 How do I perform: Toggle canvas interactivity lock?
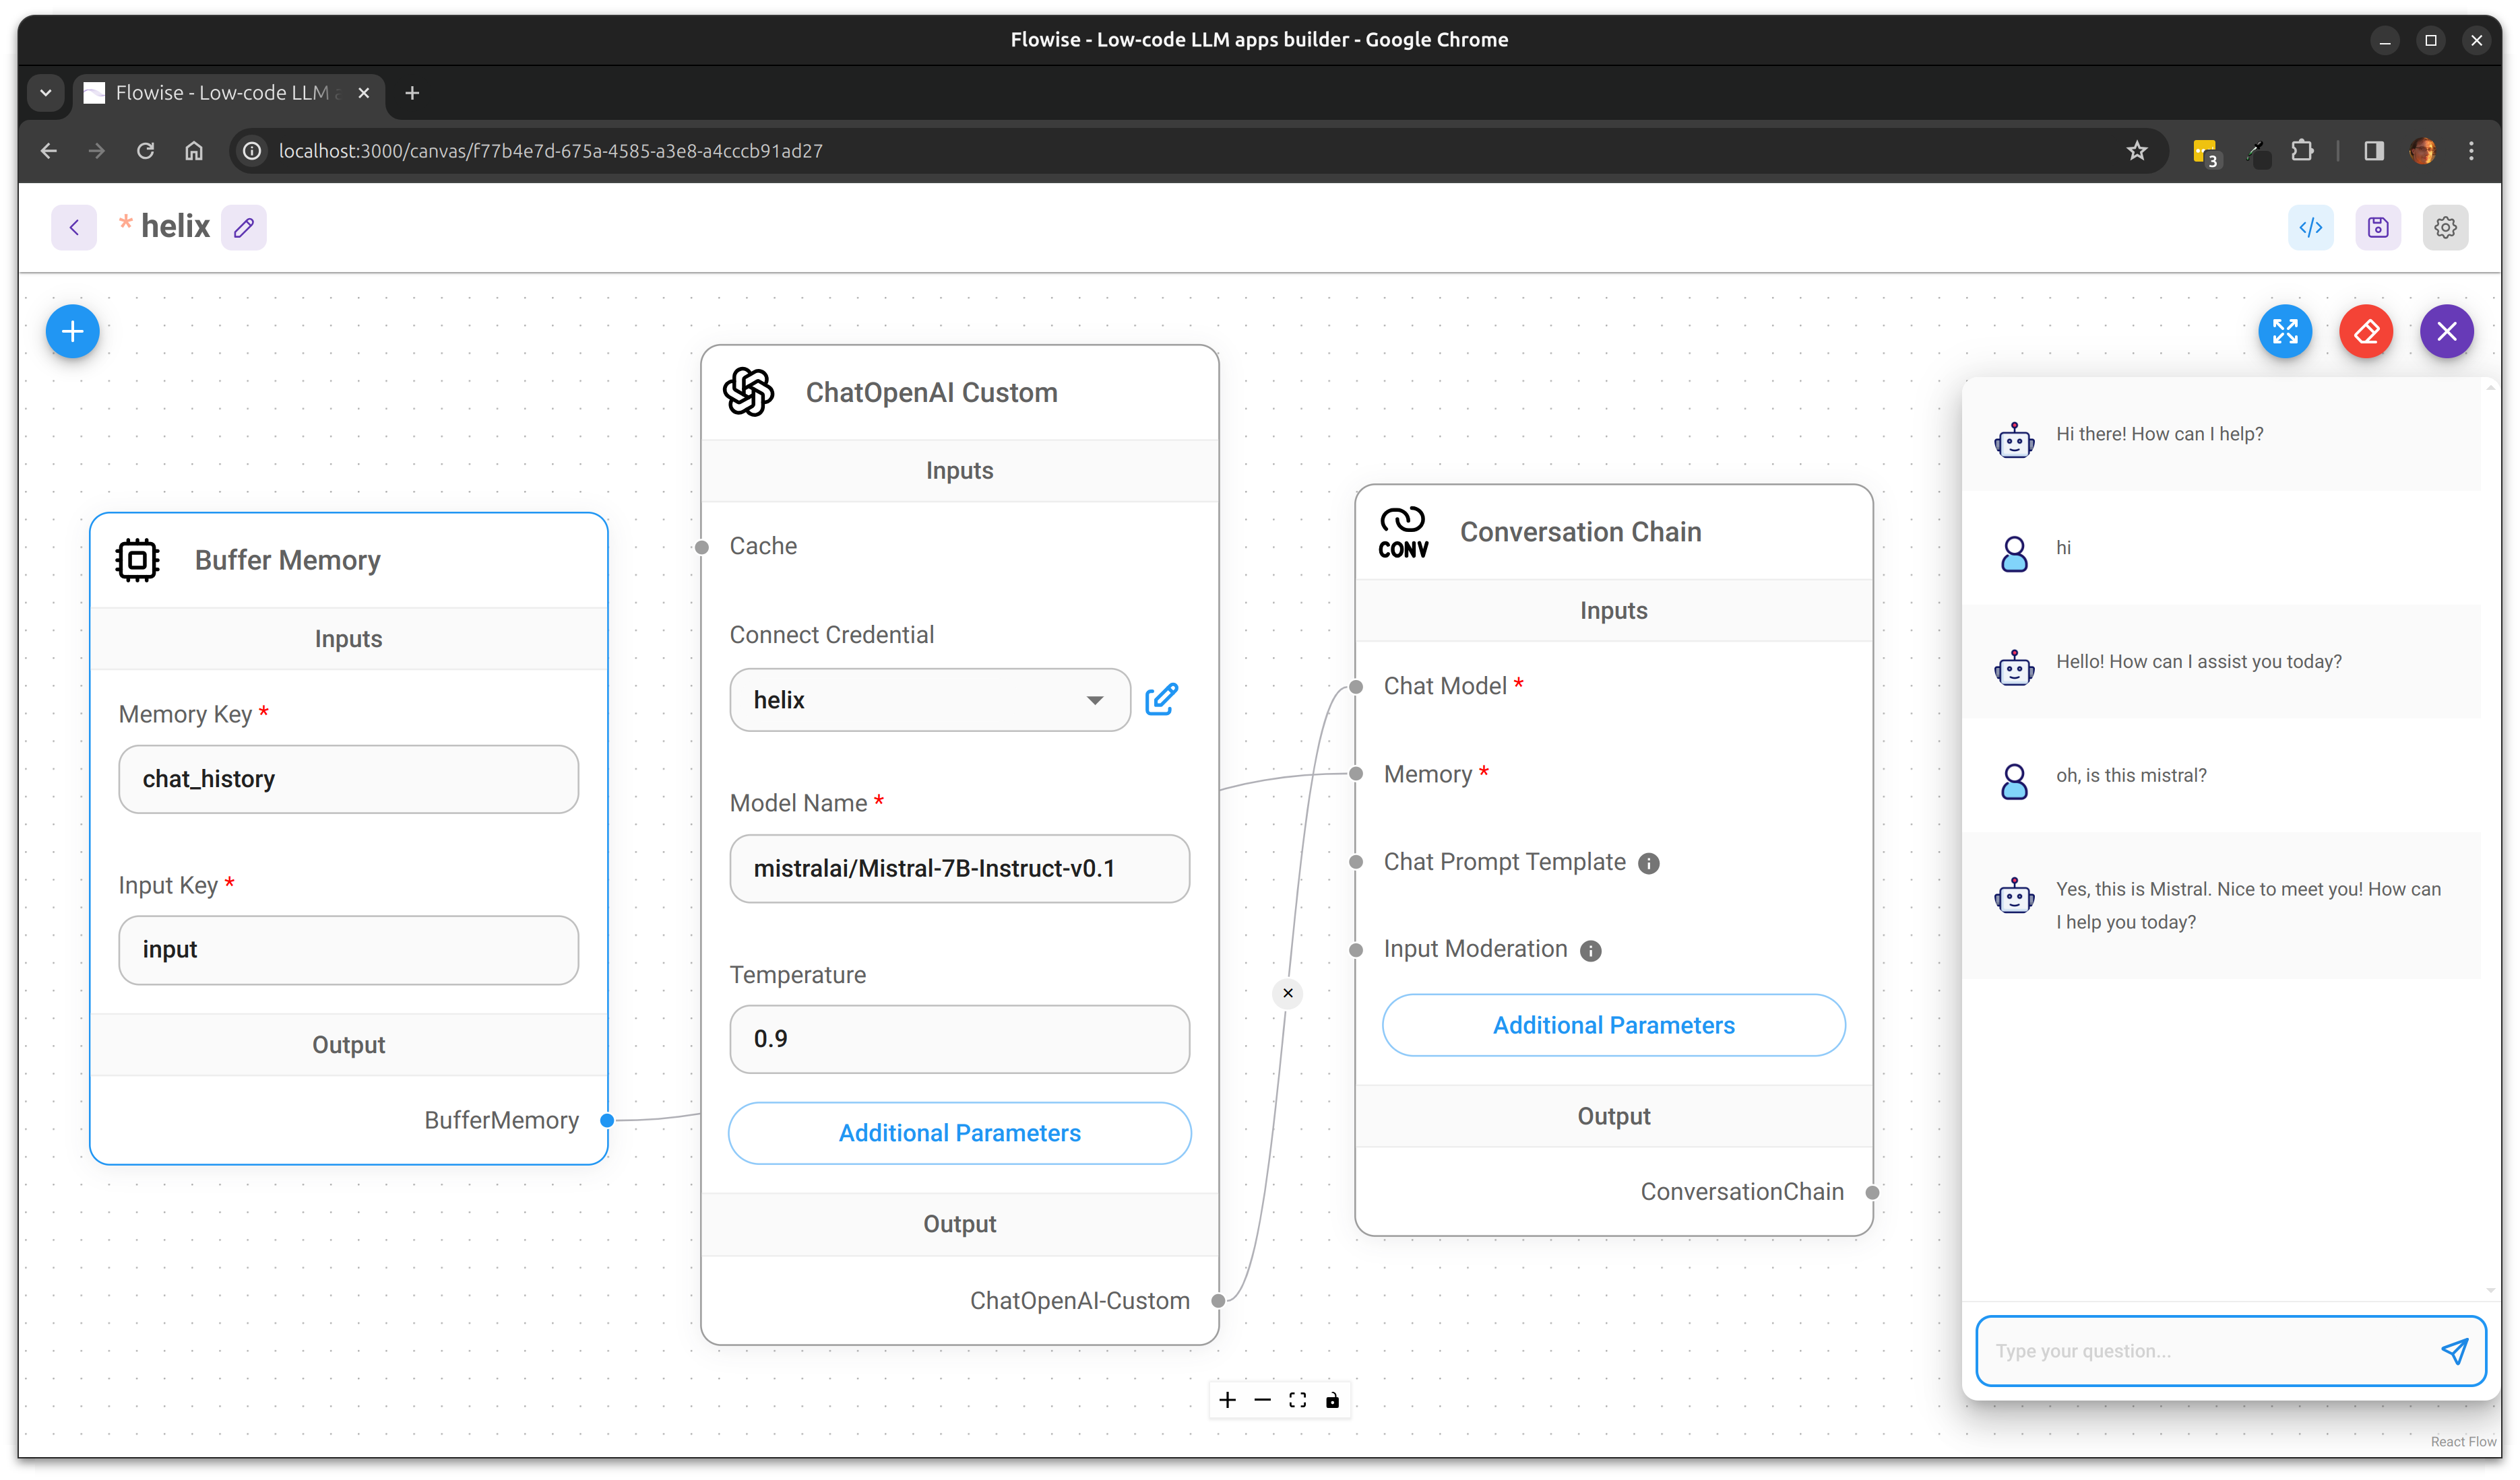(x=1333, y=1400)
